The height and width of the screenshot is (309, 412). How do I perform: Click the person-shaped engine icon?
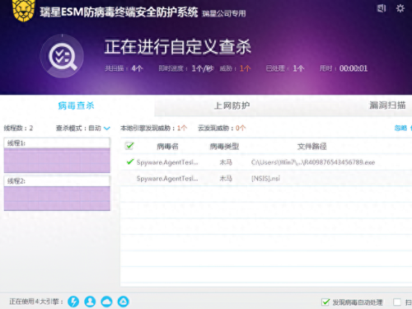[x=90, y=302]
